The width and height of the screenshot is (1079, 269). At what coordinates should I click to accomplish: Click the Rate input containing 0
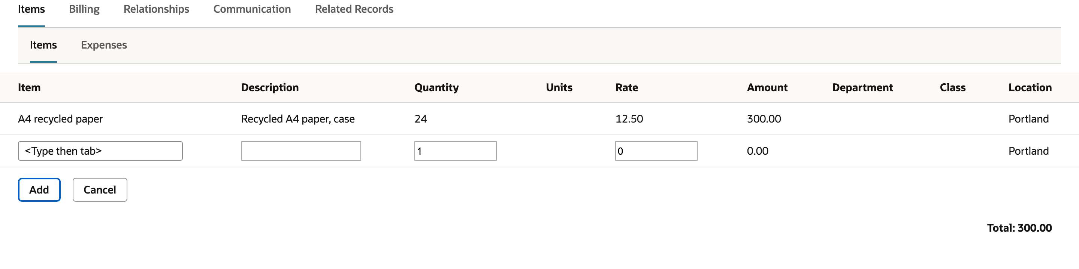click(656, 151)
